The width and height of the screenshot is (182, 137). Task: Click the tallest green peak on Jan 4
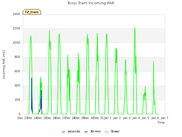coord(135,28)
